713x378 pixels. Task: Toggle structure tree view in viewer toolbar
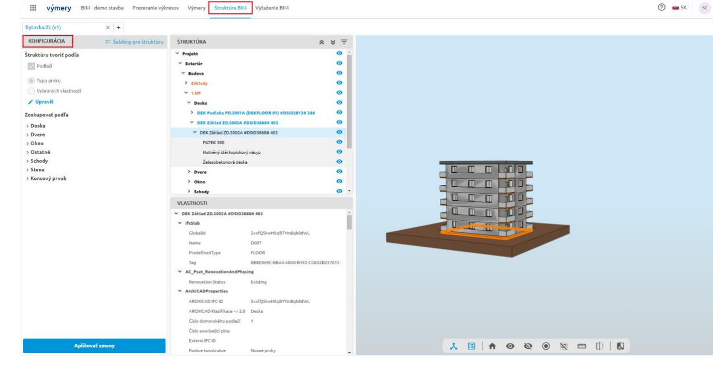(453, 346)
